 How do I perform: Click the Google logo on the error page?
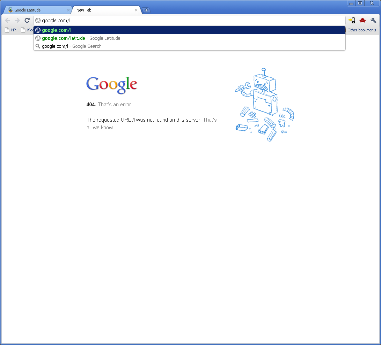point(112,85)
